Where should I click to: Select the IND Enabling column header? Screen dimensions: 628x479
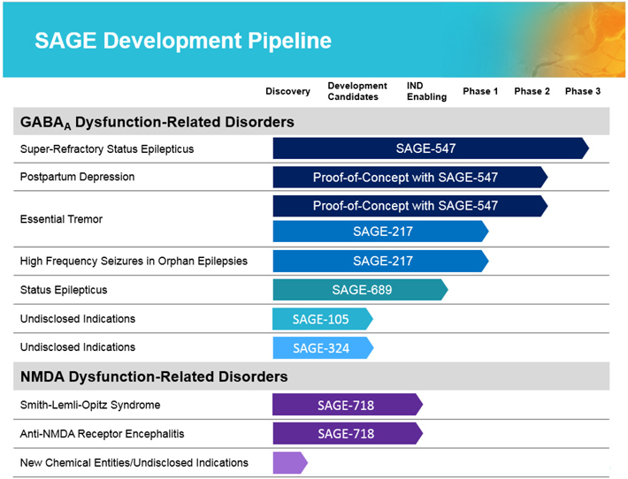pos(426,92)
